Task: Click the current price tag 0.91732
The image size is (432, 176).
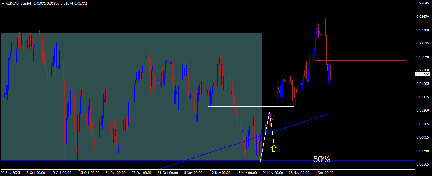Action: tap(423, 74)
